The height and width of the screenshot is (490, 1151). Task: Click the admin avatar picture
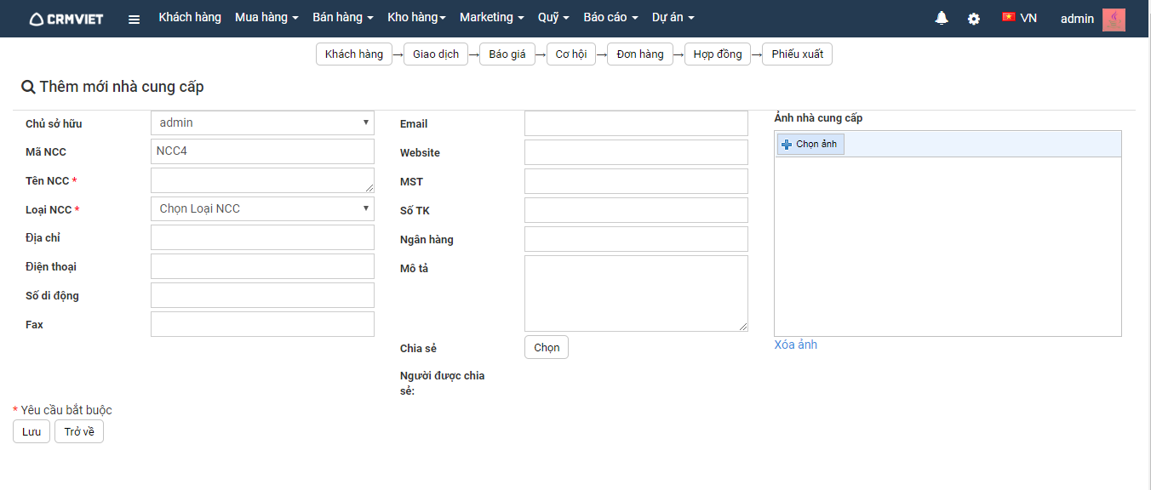pos(1114,19)
